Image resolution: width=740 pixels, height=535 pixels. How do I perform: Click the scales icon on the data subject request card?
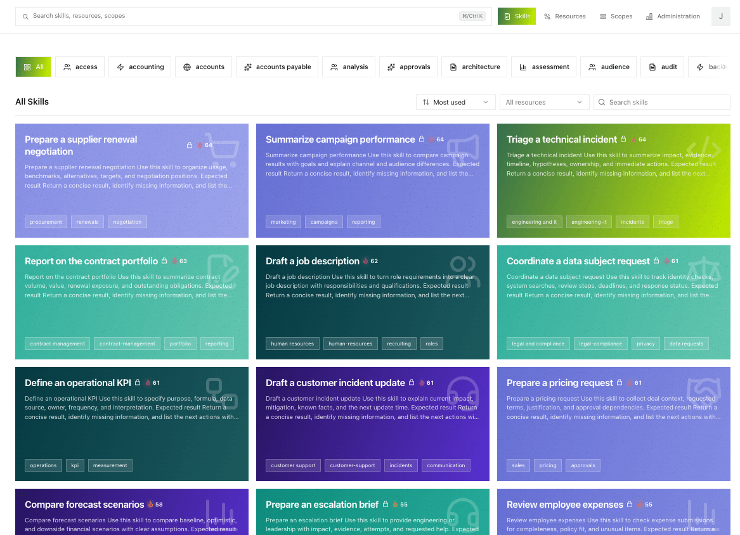click(704, 272)
